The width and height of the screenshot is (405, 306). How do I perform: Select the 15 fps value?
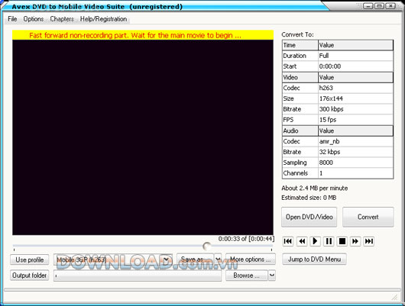point(355,120)
